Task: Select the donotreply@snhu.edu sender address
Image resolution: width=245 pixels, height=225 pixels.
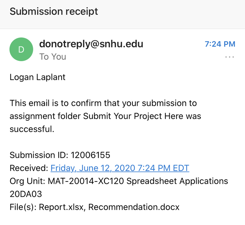Action: 91,44
